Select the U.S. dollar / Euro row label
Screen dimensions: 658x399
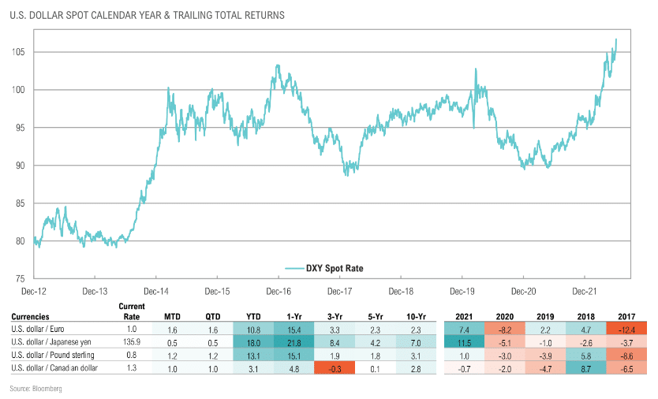[38, 330]
